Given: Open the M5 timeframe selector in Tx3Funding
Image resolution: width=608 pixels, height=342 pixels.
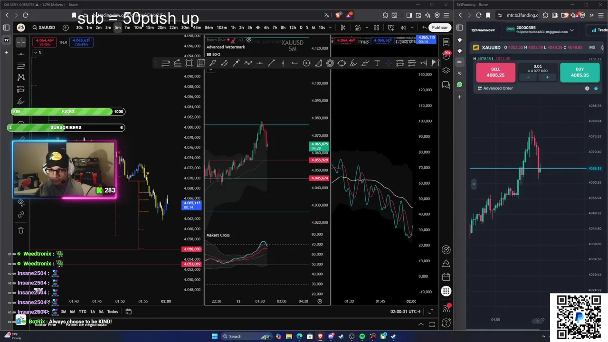Looking at the screenshot, I should [x=592, y=47].
